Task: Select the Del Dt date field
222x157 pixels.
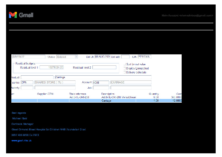Action: pyautogui.click(x=102, y=57)
